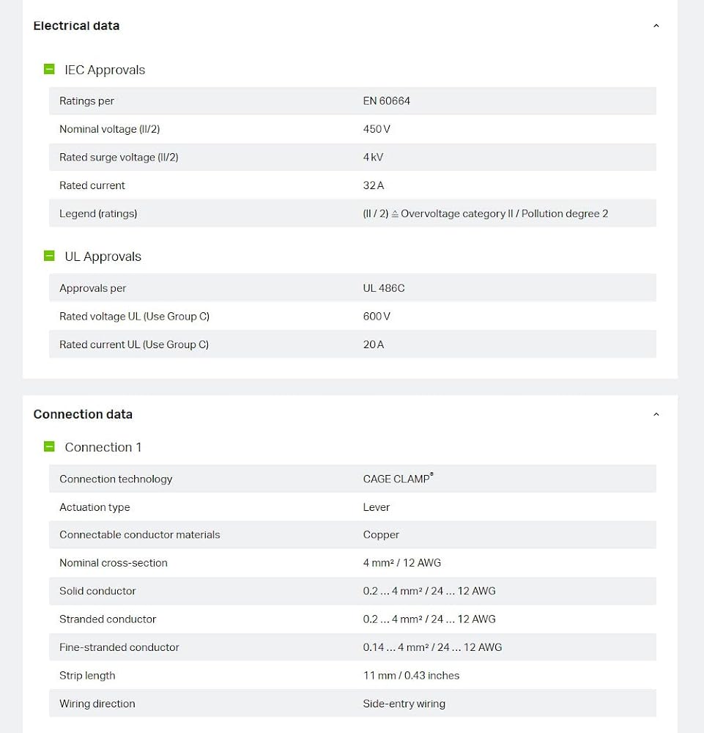This screenshot has height=733, width=704.
Task: Click the Rated current 32 A value
Action: (374, 185)
